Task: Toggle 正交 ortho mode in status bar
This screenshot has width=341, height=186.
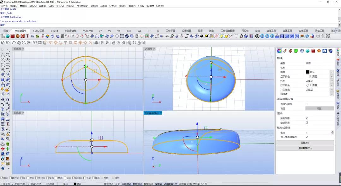Action: (117, 184)
